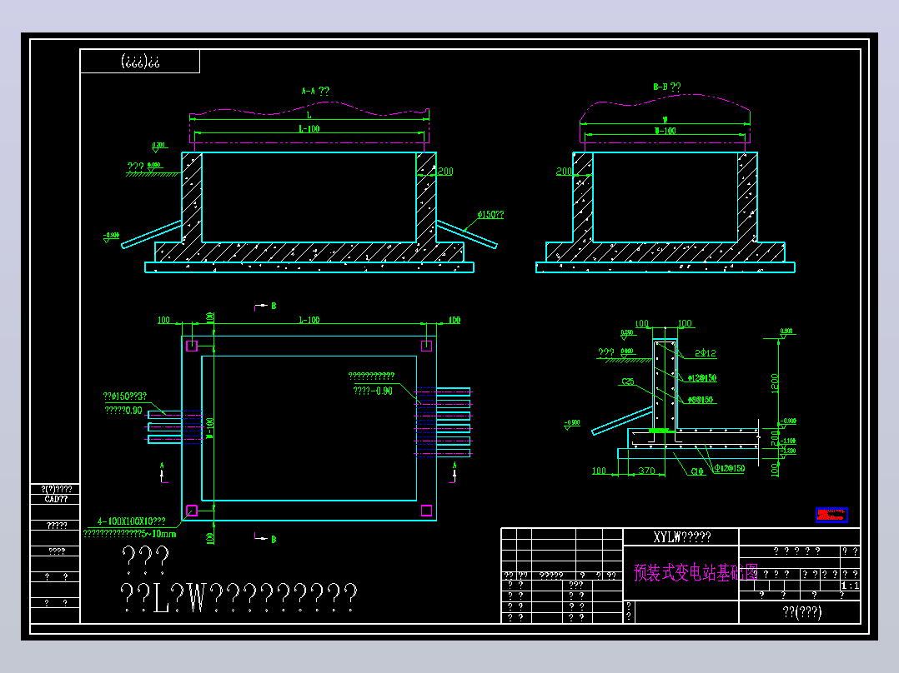Select the 'C10' concrete grade label
This screenshot has height=673, width=899.
696,471
